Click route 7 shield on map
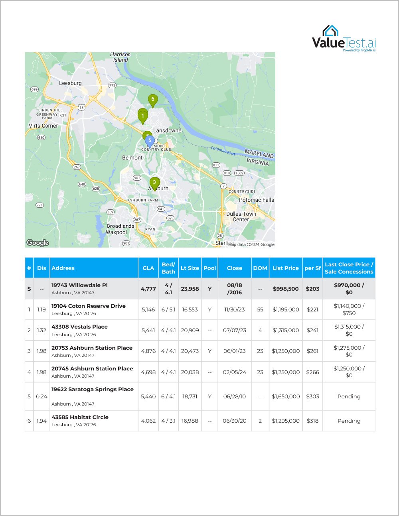The image size is (399, 516). point(223,186)
